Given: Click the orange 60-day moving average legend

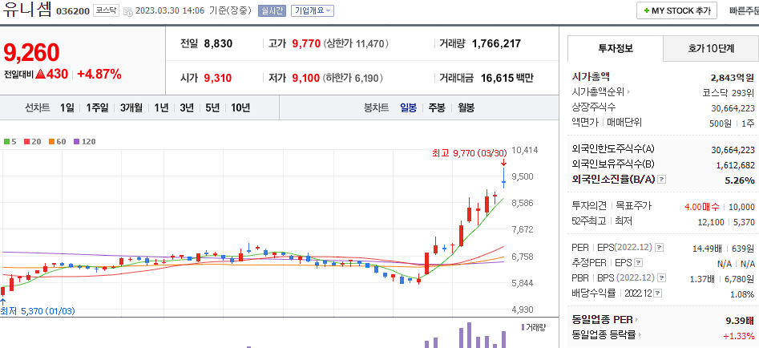Looking at the screenshot, I should 57,142.
